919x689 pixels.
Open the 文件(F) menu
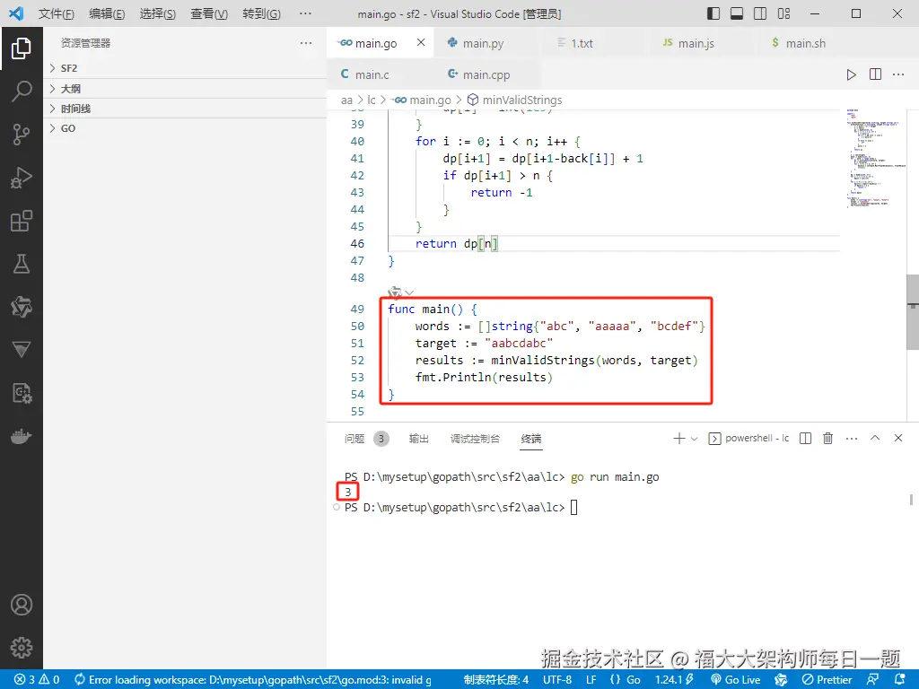(x=57, y=13)
